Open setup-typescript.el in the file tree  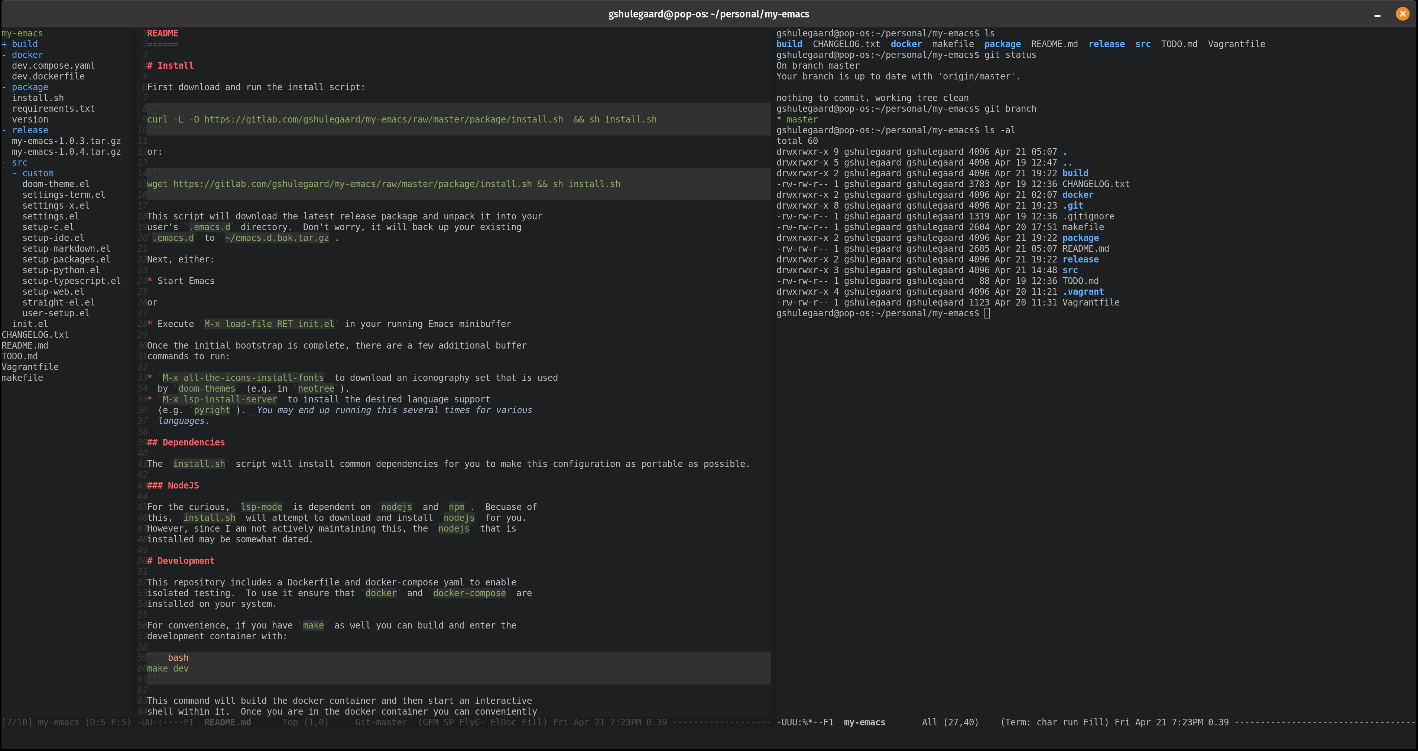[x=72, y=281]
